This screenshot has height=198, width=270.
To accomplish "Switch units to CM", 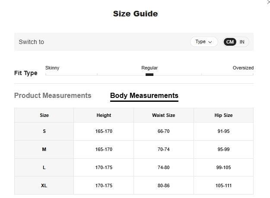I will pos(230,42).
